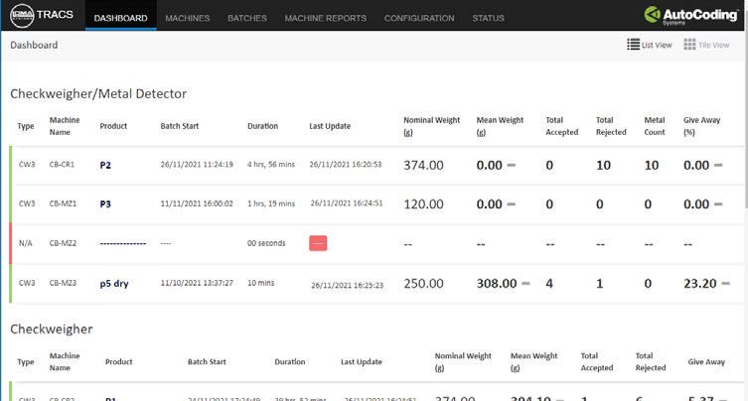Click the trend icon beside CB-CR1 mean weight
This screenshot has width=748, height=401.
click(x=512, y=165)
